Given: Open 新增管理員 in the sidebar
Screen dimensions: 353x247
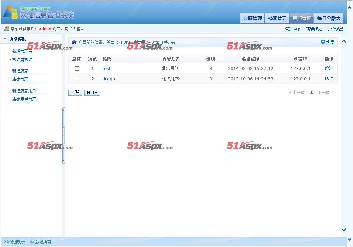Looking at the screenshot, I should pos(22,51).
